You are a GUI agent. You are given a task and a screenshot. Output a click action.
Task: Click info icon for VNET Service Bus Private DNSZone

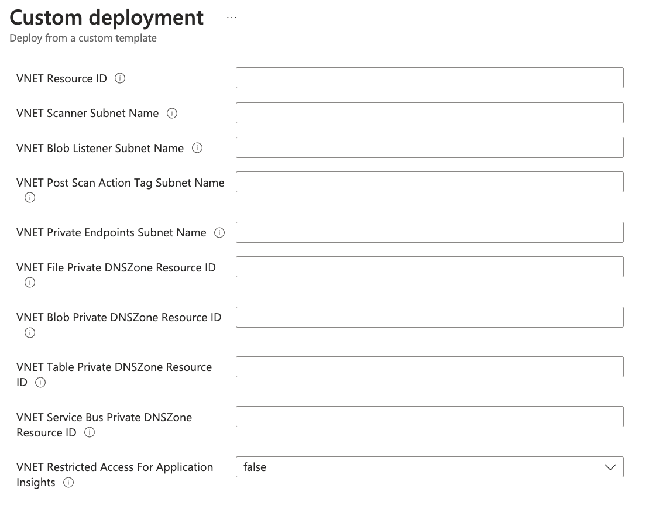[90, 433]
